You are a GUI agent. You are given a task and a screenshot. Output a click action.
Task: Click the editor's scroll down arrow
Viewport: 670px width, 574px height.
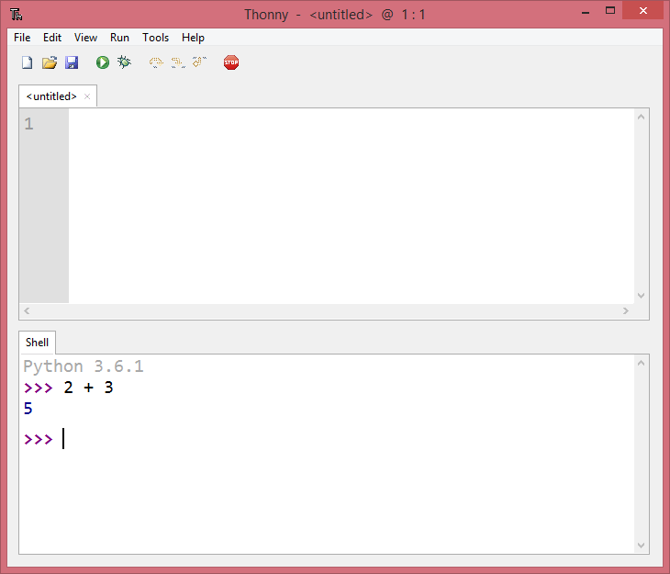pyautogui.click(x=641, y=296)
